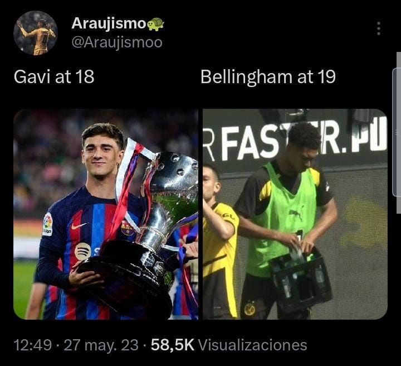The image size is (401, 366).
Task: Click the 27 may. 23 date
Action: 101,345
